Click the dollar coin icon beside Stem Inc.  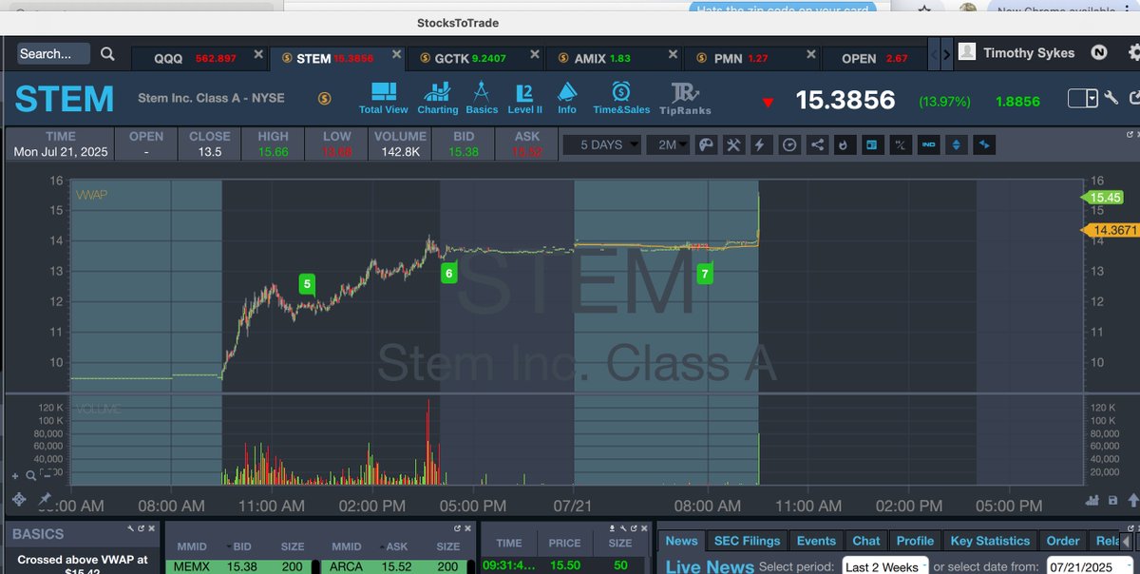(325, 98)
